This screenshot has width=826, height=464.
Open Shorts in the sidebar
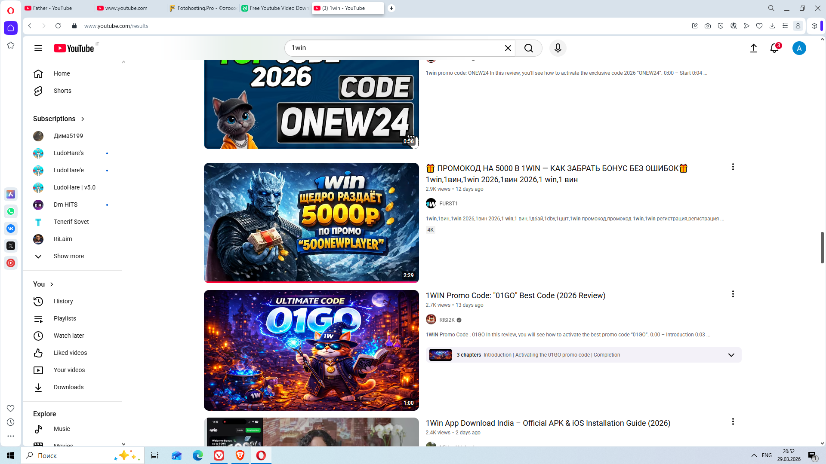[x=62, y=91]
